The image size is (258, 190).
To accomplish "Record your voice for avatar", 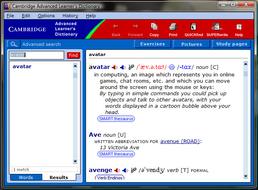I will click(x=131, y=67).
